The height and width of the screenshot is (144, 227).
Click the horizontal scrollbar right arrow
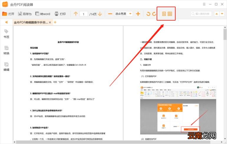[x=222, y=142]
